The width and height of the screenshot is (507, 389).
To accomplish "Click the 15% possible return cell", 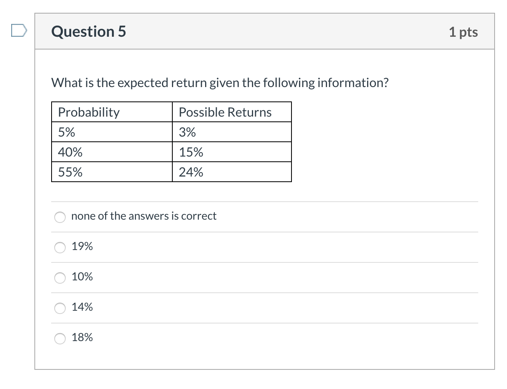I will [x=190, y=152].
